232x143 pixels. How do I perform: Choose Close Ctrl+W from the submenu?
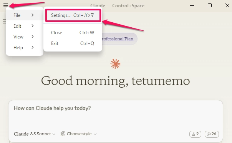pyautogui.click(x=73, y=33)
